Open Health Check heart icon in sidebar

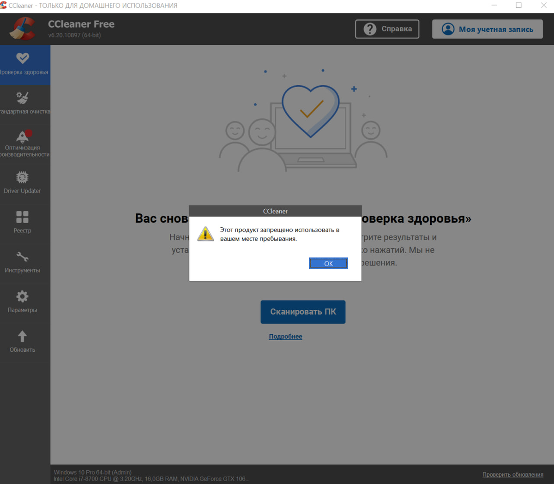22,58
